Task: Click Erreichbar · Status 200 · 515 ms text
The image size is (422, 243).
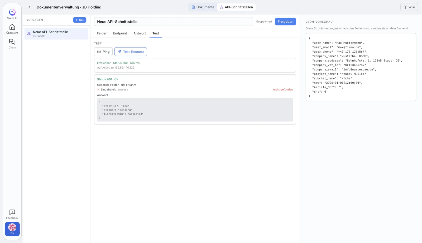Action: pyautogui.click(x=118, y=63)
